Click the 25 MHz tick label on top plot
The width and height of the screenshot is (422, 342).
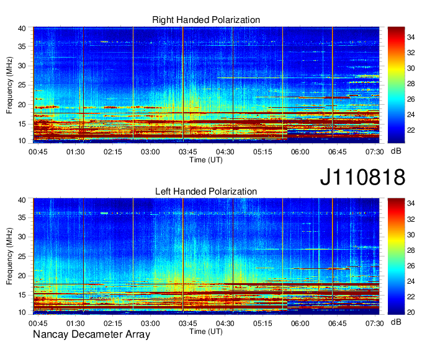22,85
